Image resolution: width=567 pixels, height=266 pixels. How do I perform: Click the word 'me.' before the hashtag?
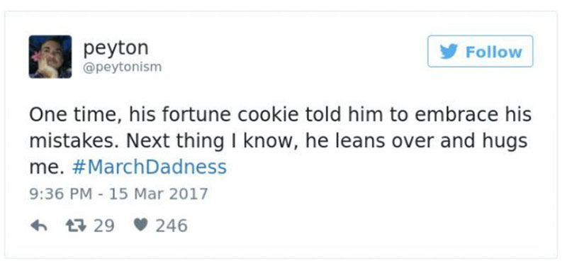[x=47, y=168]
